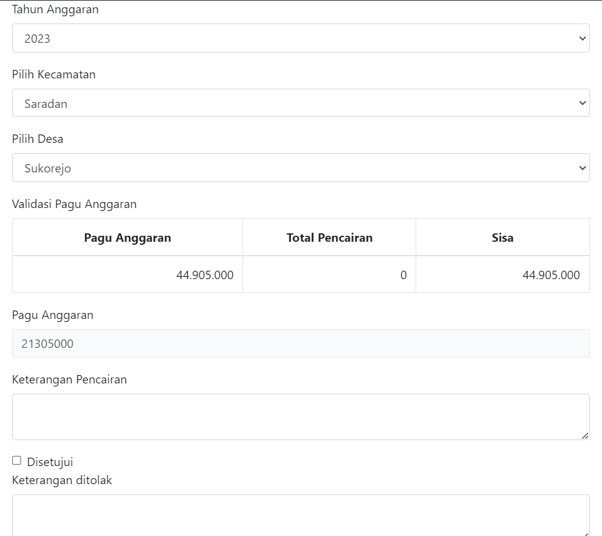The height and width of the screenshot is (536, 602).
Task: Click the Sisa cell value 44.905.000
Action: pos(502,275)
